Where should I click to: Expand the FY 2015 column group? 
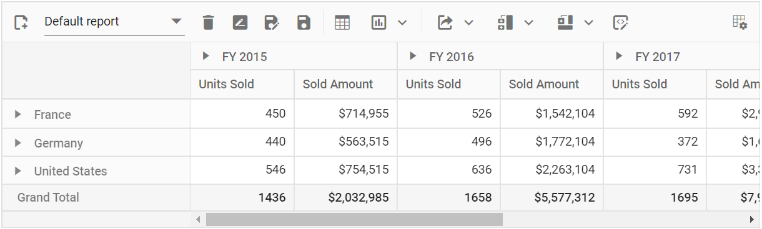(206, 56)
